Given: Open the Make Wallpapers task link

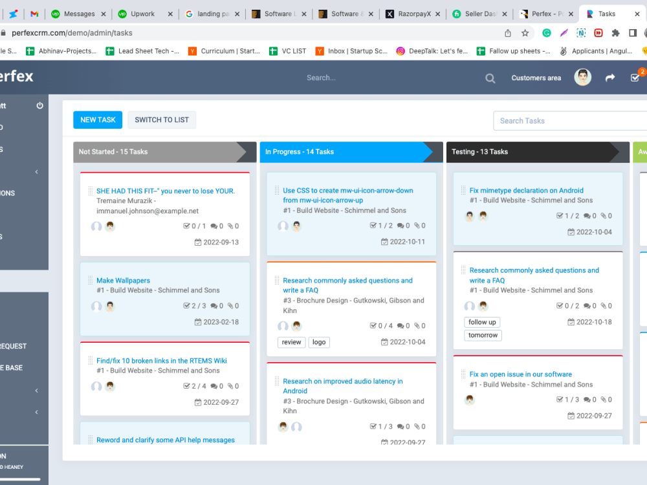Looking at the screenshot, I should coord(123,280).
